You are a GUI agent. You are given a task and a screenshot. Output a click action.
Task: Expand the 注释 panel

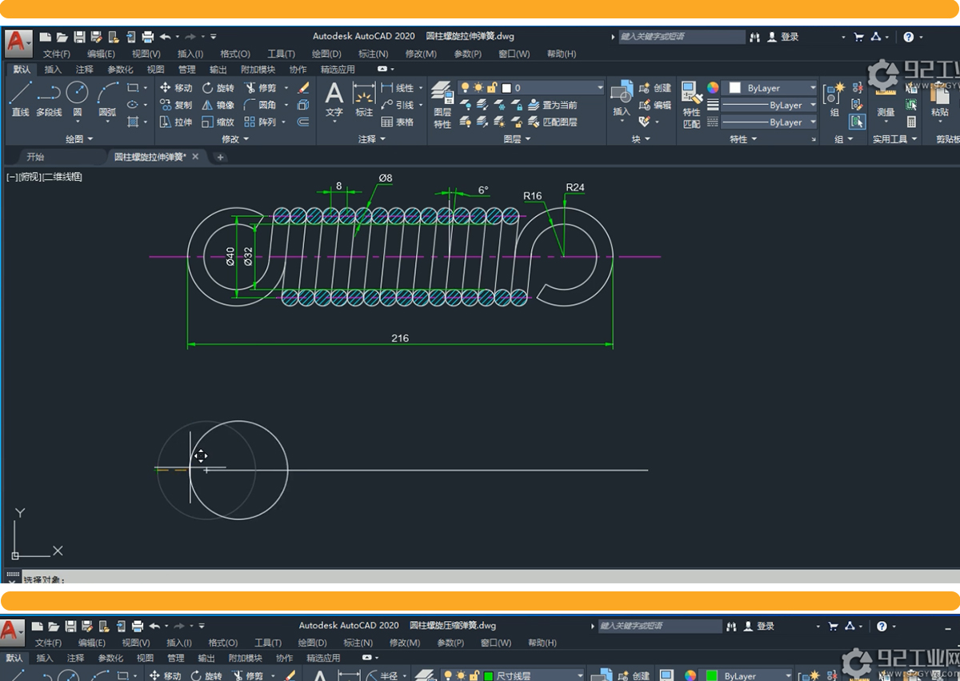372,139
